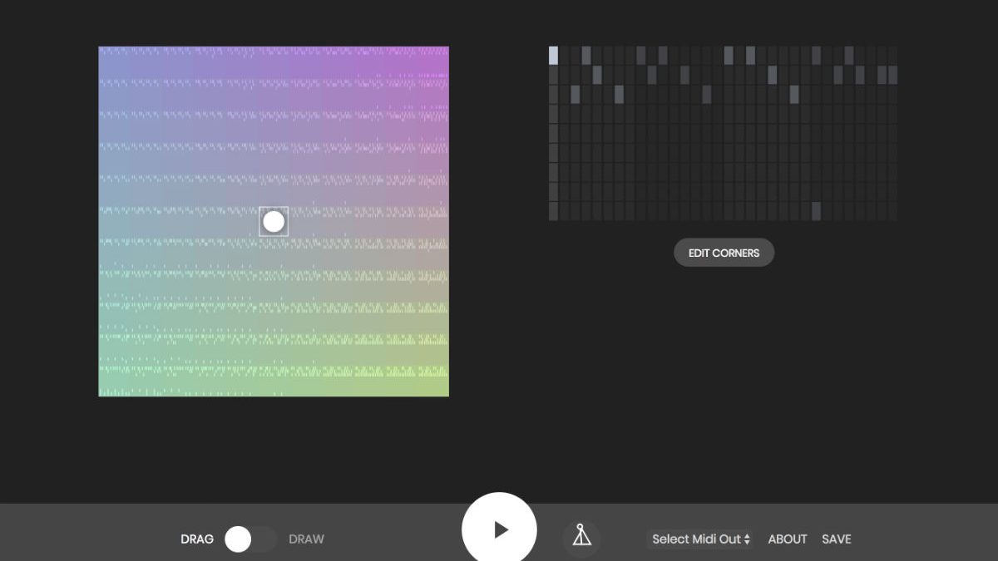Toggle the metronome icon

581,536
